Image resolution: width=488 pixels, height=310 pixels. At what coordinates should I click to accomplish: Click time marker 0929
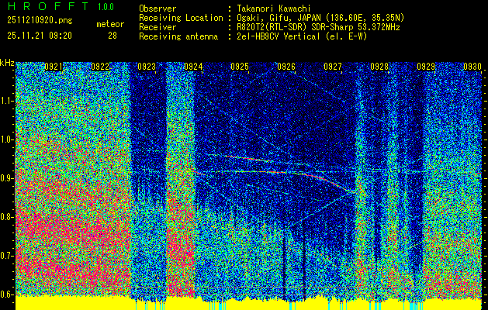point(426,66)
